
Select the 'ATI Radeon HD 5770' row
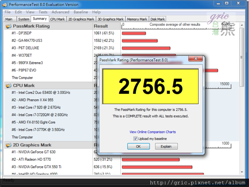click(31, 159)
